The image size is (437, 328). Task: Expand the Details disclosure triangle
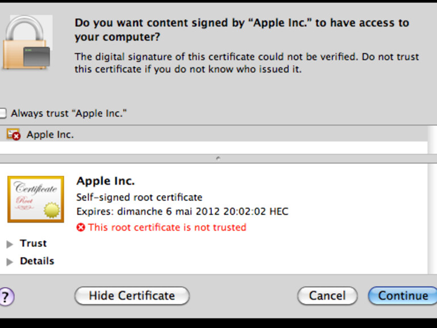(x=10, y=262)
